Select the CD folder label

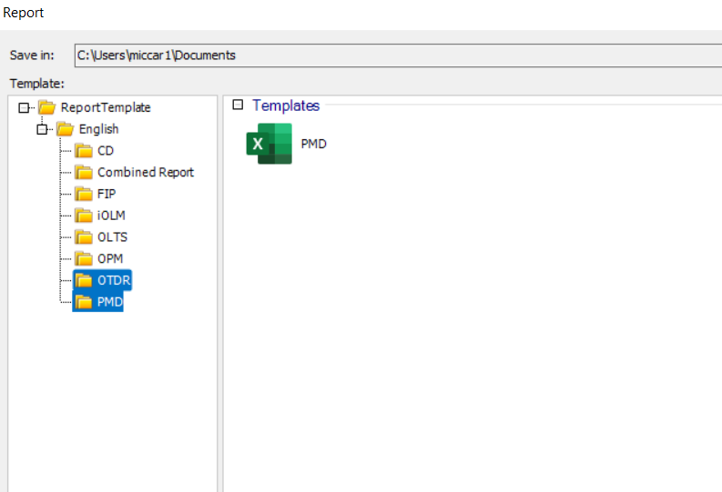(106, 151)
